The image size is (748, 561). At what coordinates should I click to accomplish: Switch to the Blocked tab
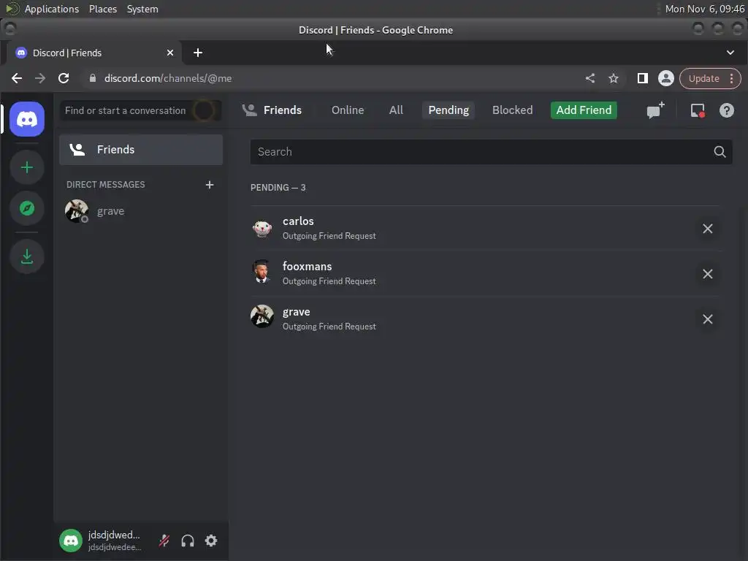click(512, 110)
